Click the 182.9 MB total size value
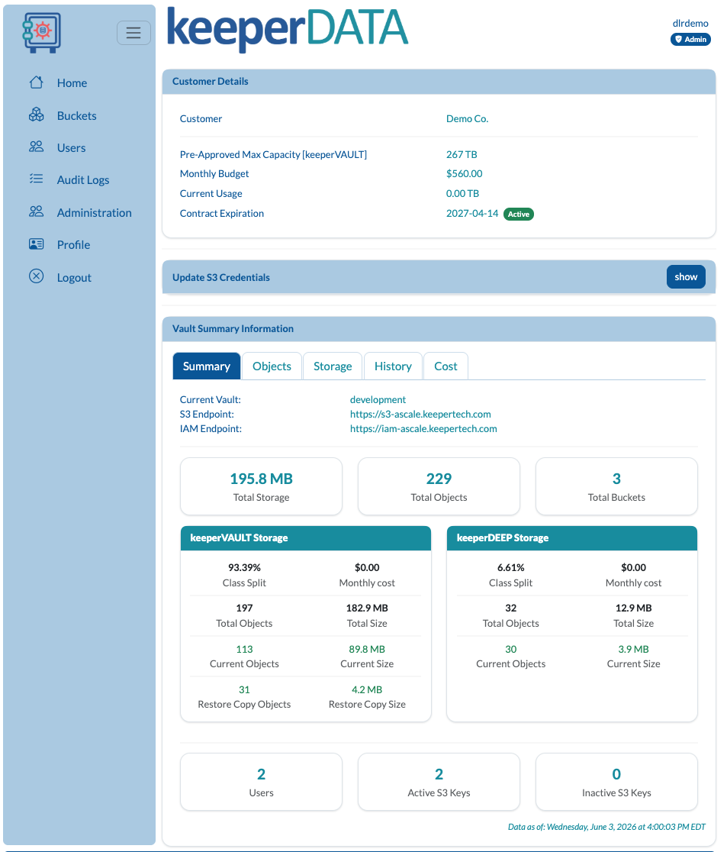 [x=367, y=608]
